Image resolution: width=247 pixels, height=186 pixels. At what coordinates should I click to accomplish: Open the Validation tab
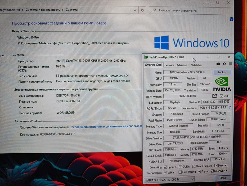pyautogui.click(x=196, y=65)
